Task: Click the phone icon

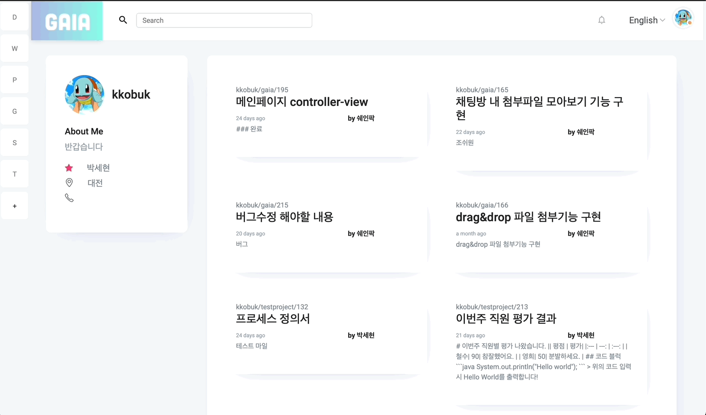Action: point(69,198)
